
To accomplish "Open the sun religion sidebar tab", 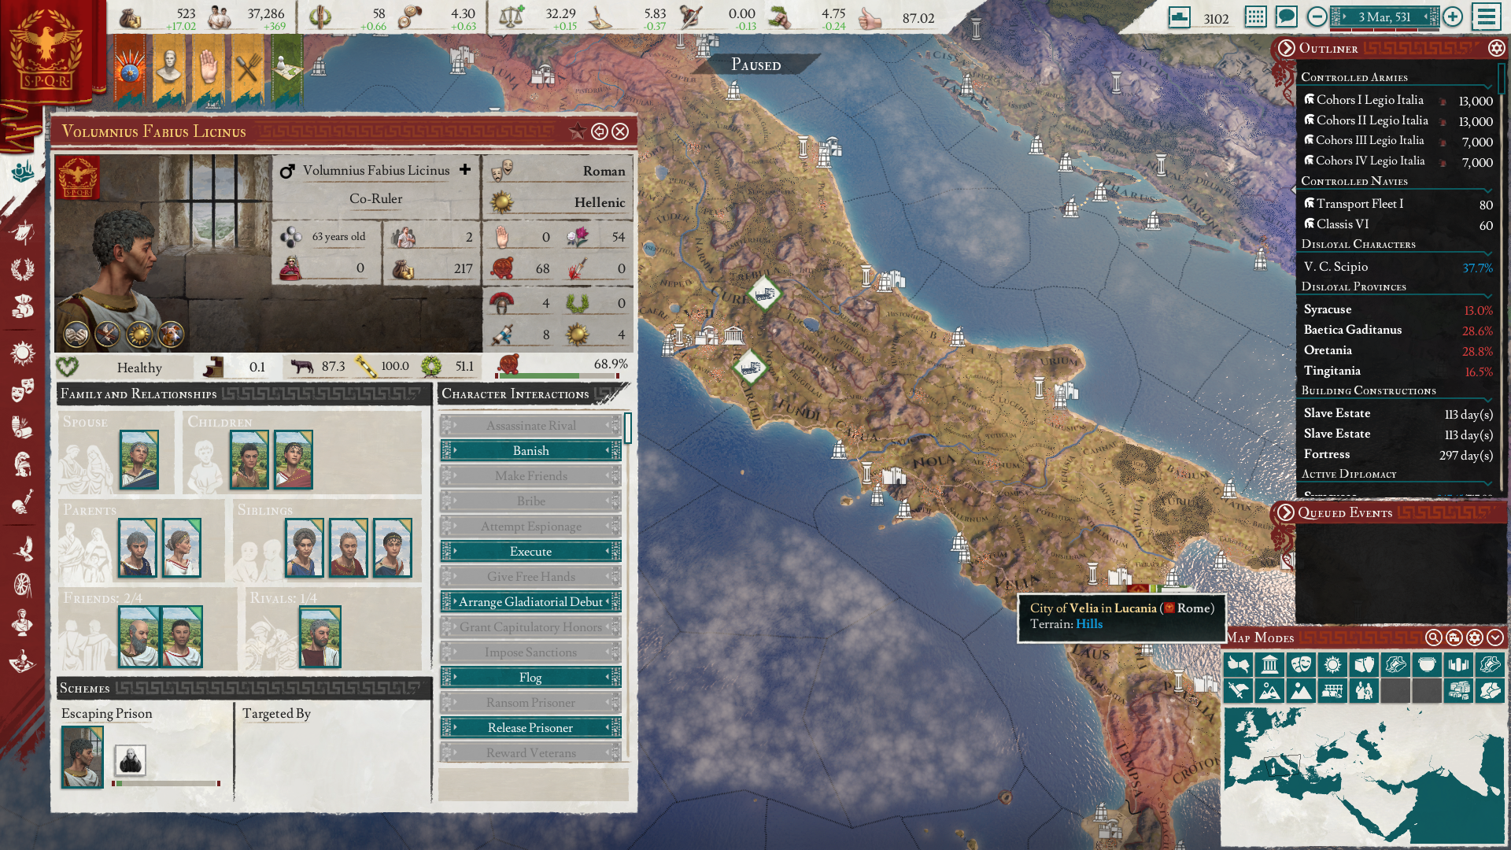I will pyautogui.click(x=22, y=352).
